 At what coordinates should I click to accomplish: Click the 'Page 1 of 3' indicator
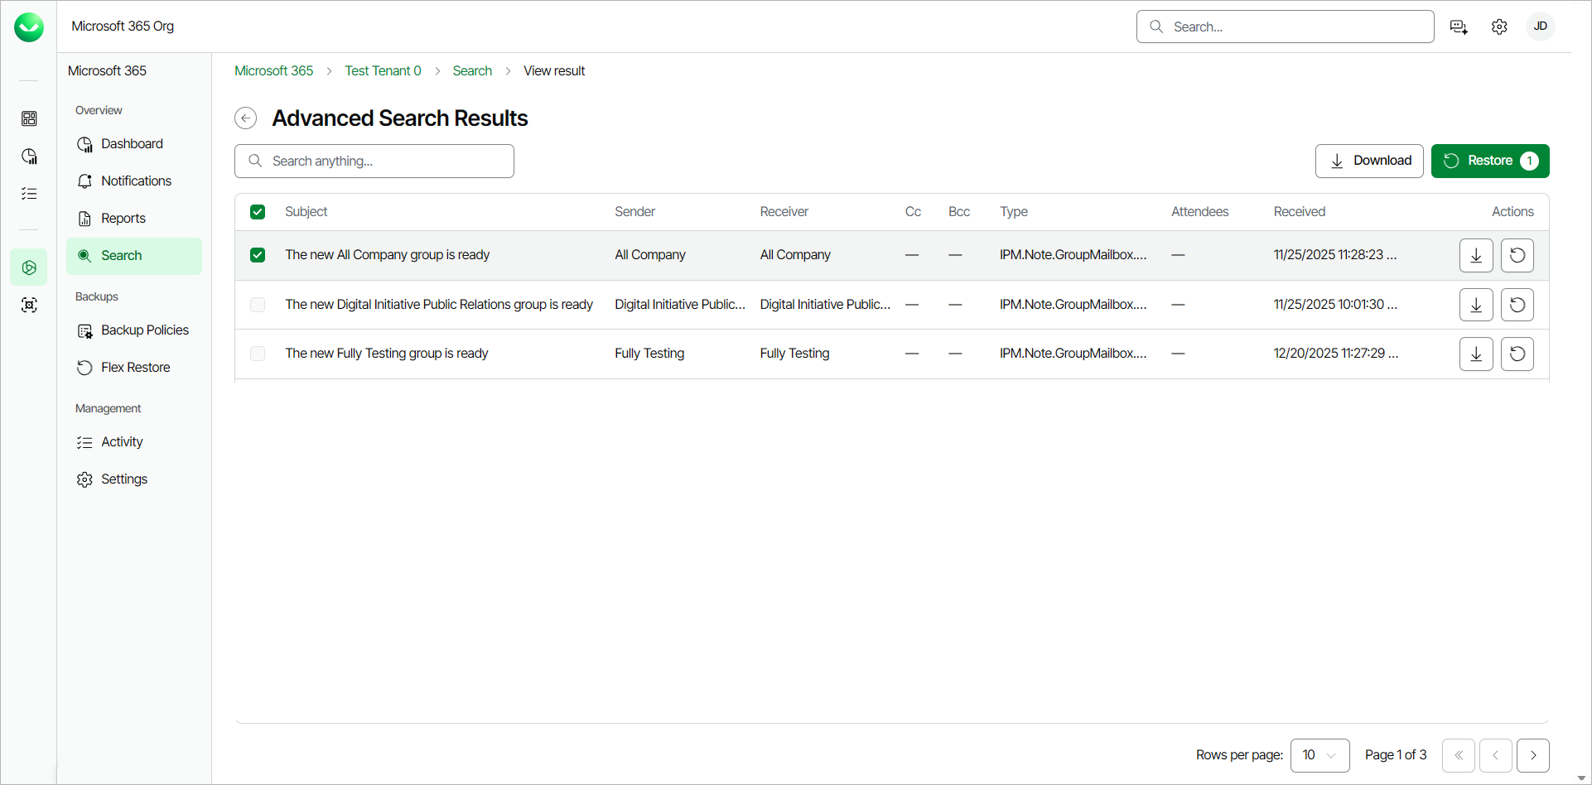pos(1396,755)
